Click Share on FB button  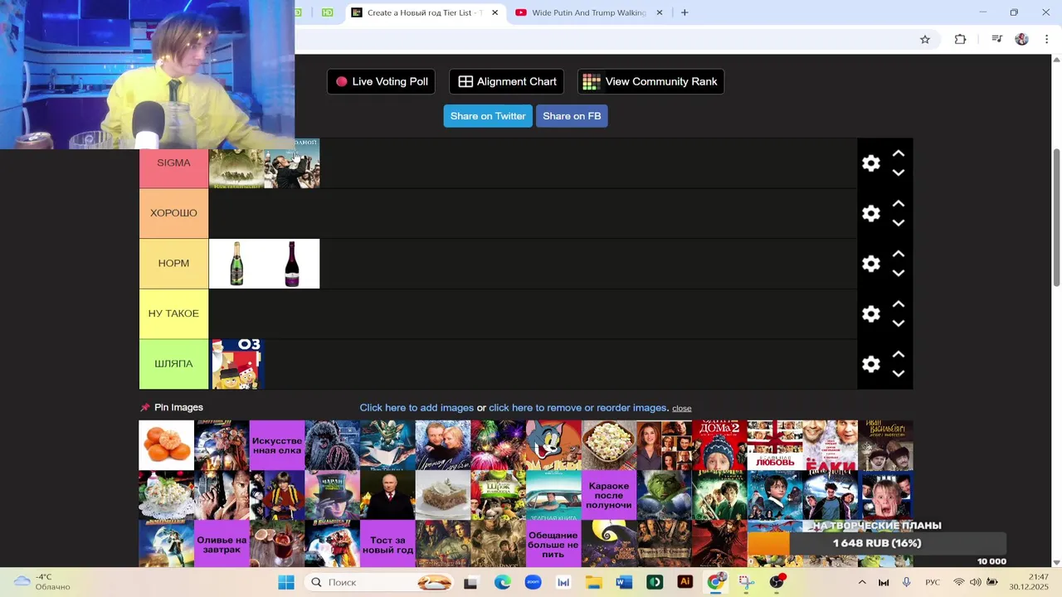click(572, 116)
